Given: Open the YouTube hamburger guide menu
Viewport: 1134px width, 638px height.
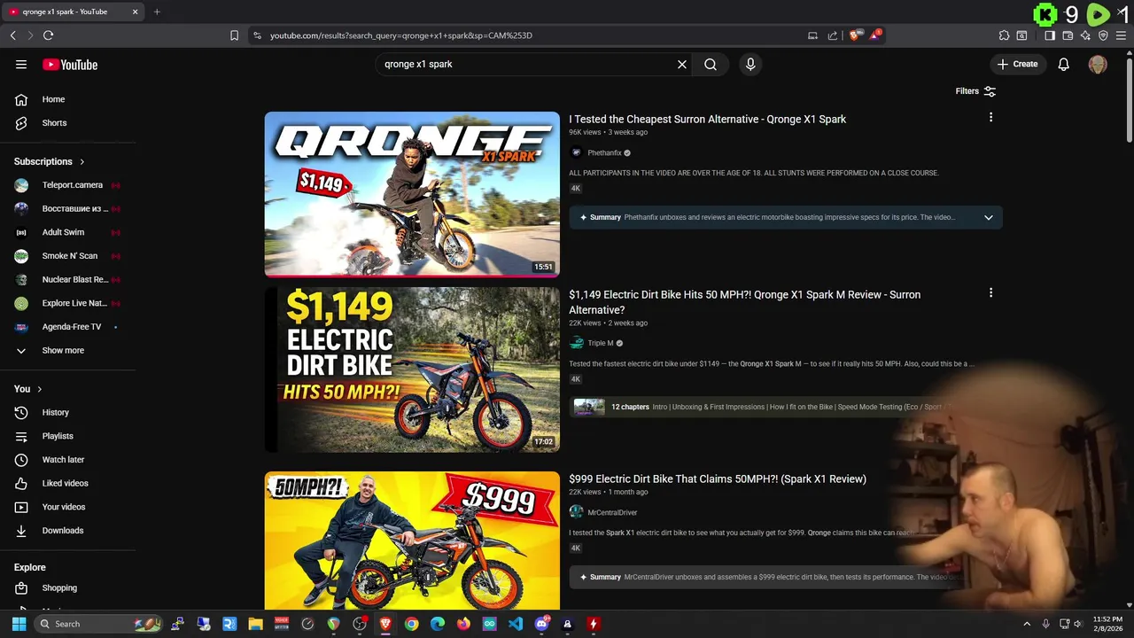Looking at the screenshot, I should tap(21, 64).
